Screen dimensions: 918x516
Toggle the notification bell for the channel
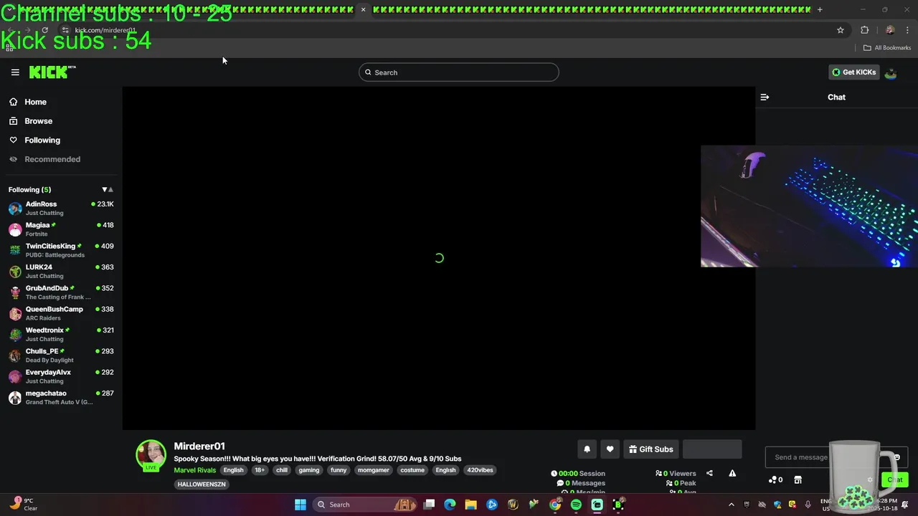[x=587, y=449]
